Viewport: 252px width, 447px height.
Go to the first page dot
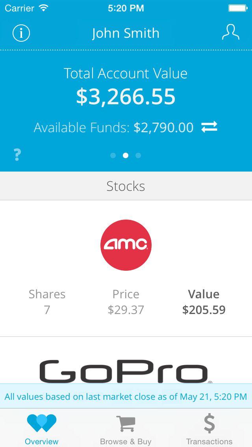click(113, 155)
